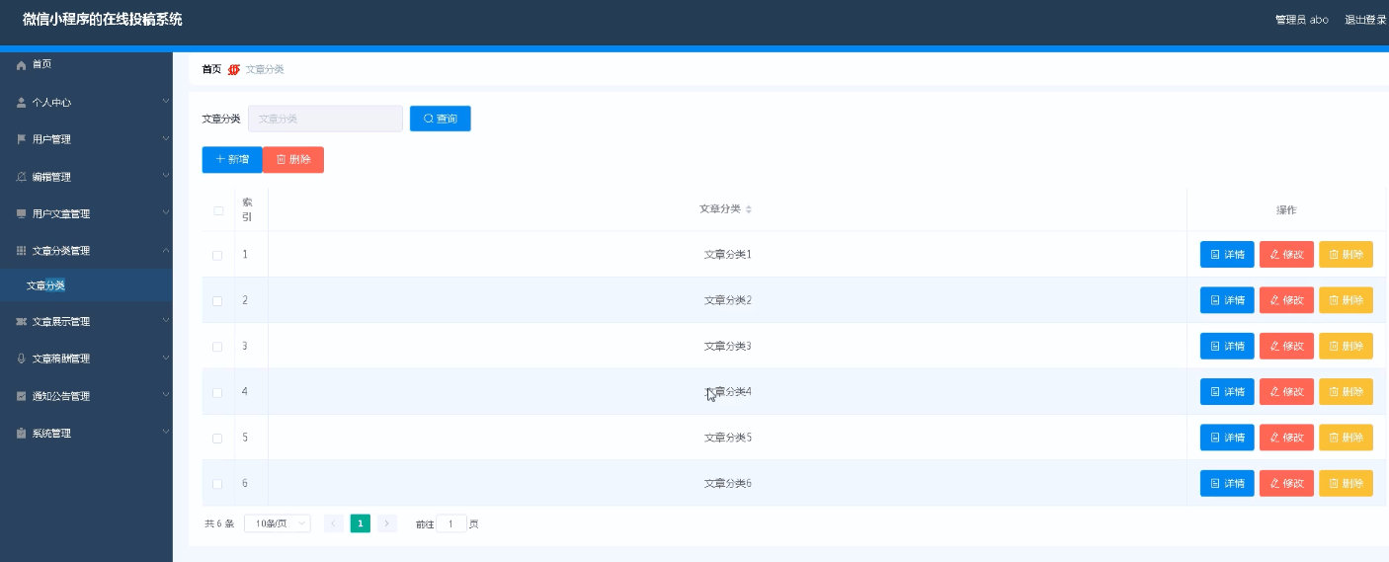Click the person icon beside 个人中心
Viewport: 1389px width, 562px height.
tap(22, 103)
